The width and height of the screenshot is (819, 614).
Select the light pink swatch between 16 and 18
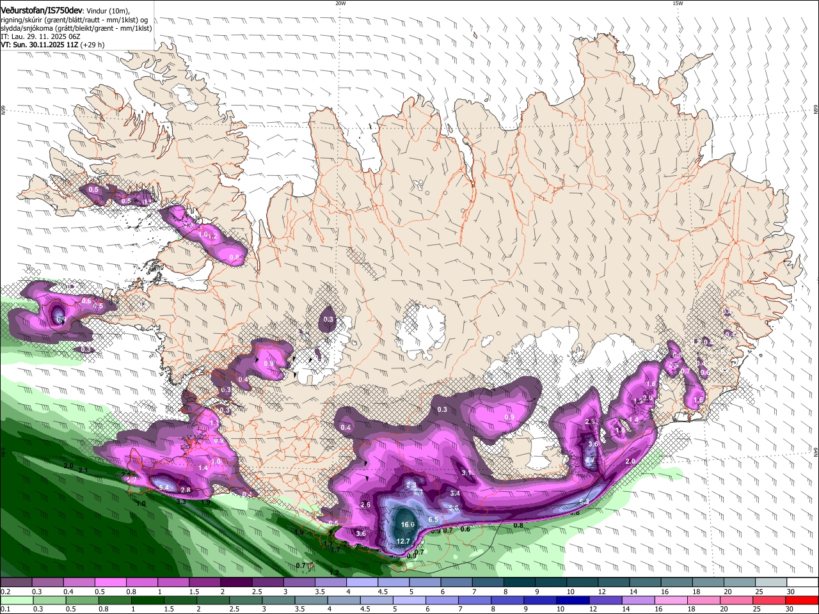pos(671,600)
